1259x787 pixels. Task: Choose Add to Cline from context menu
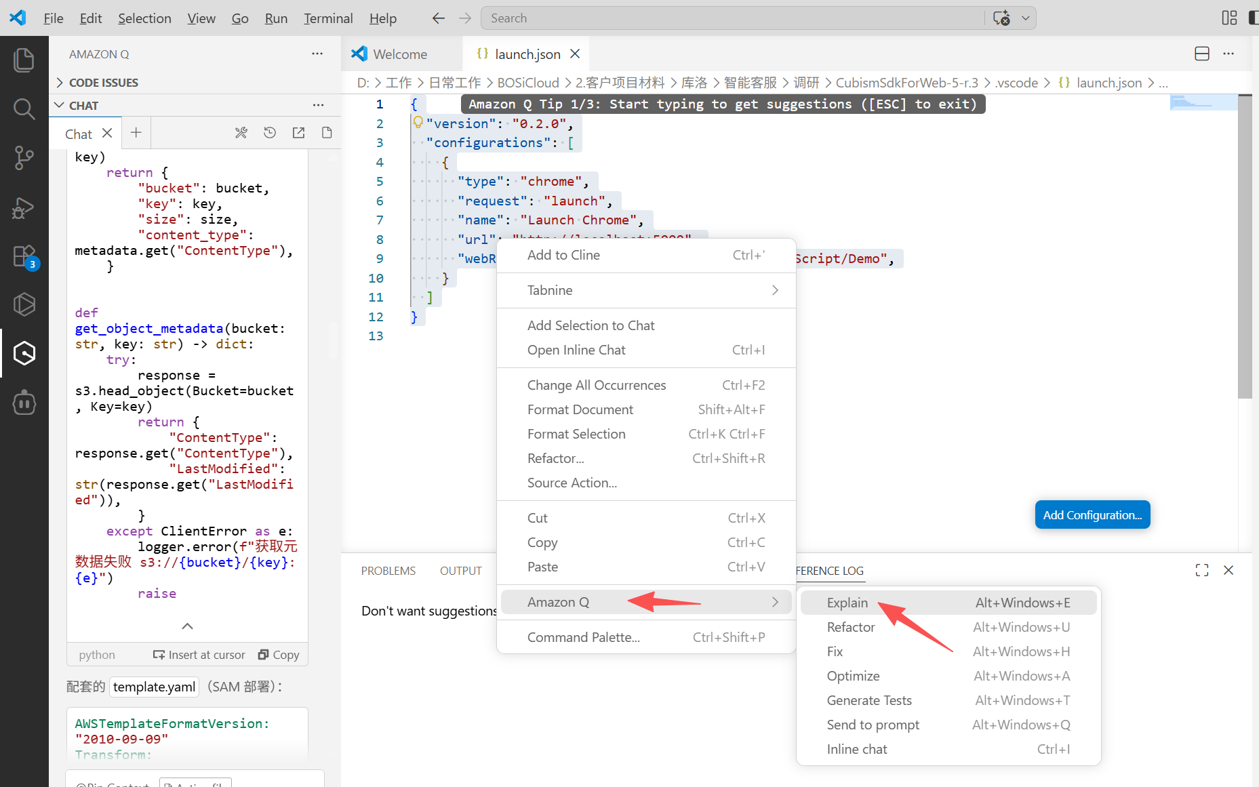[x=646, y=255]
